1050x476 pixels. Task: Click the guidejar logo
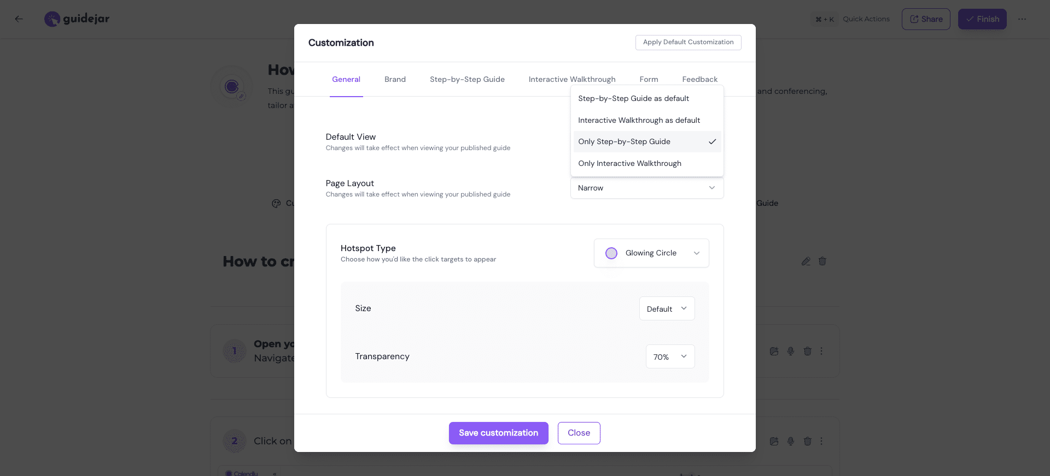tap(77, 19)
